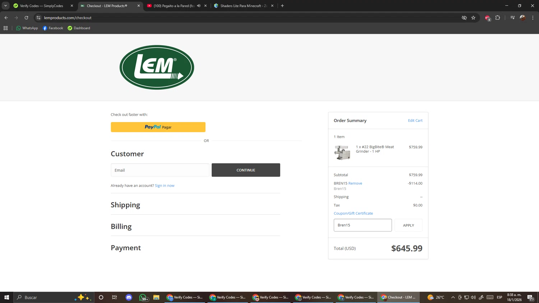Open the red extension icon with badge
This screenshot has width=539, height=303.
pos(488,18)
